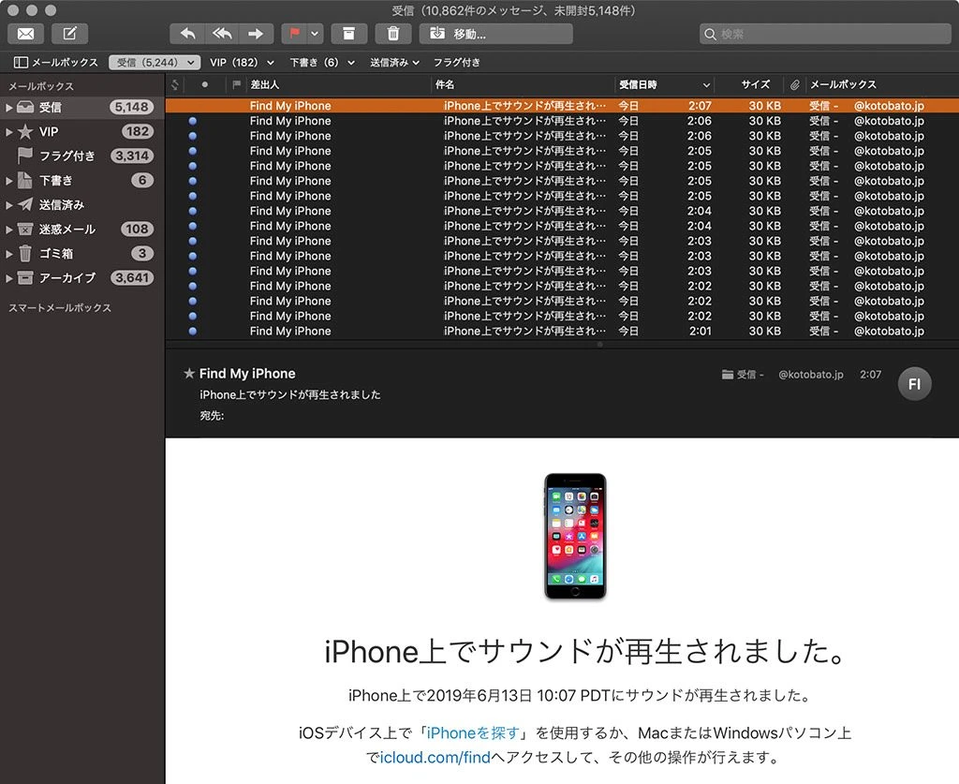Screen dimensions: 959x784
Task: Archive the selected message
Action: (348, 34)
